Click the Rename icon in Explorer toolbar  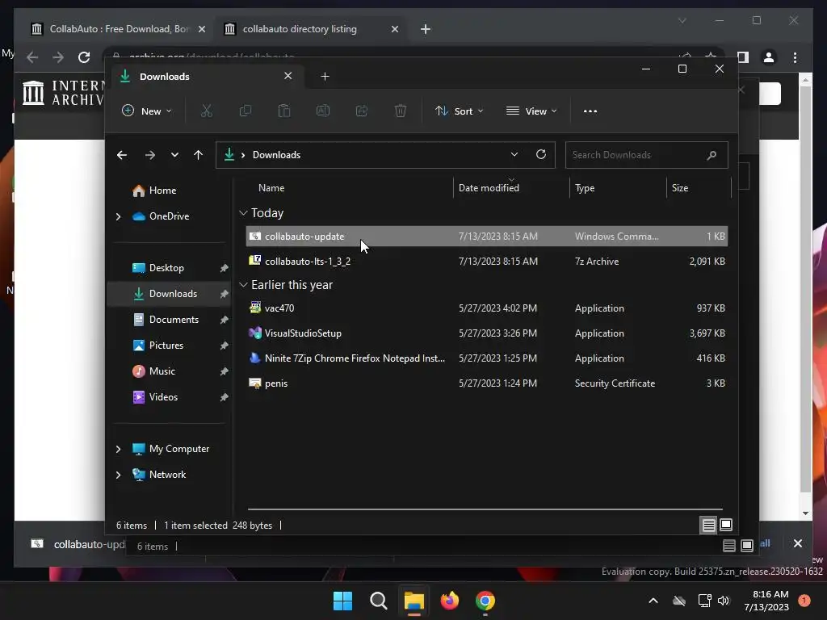pyautogui.click(x=323, y=111)
